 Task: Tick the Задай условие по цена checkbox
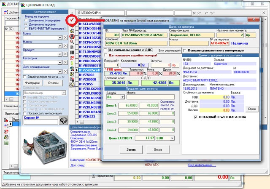point(24,77)
